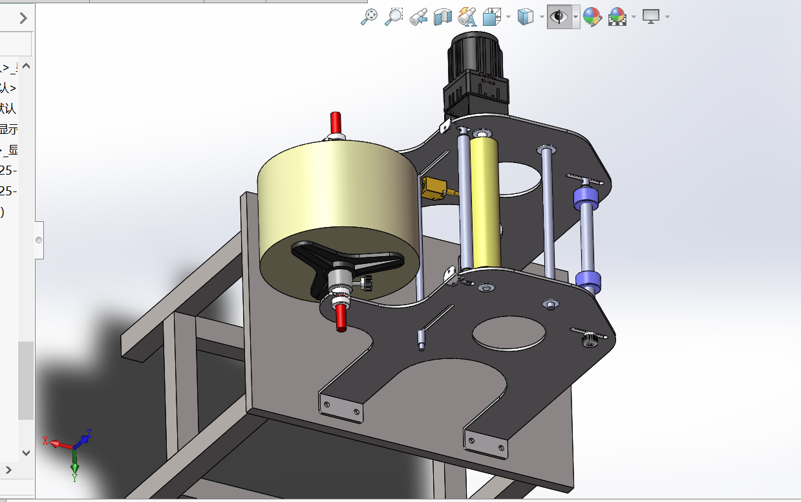Open the Section View tool
The height and width of the screenshot is (502, 801).
443,17
